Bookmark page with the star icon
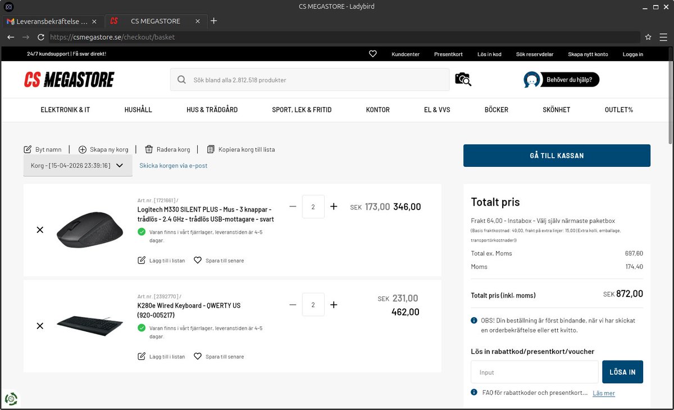 [x=648, y=37]
